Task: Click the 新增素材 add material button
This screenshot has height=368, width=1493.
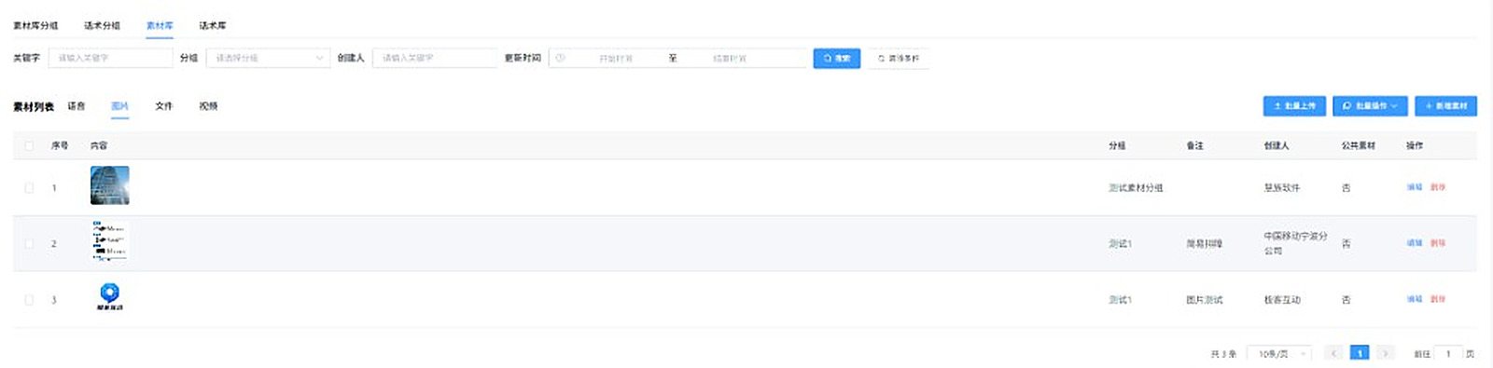Action: point(1445,106)
